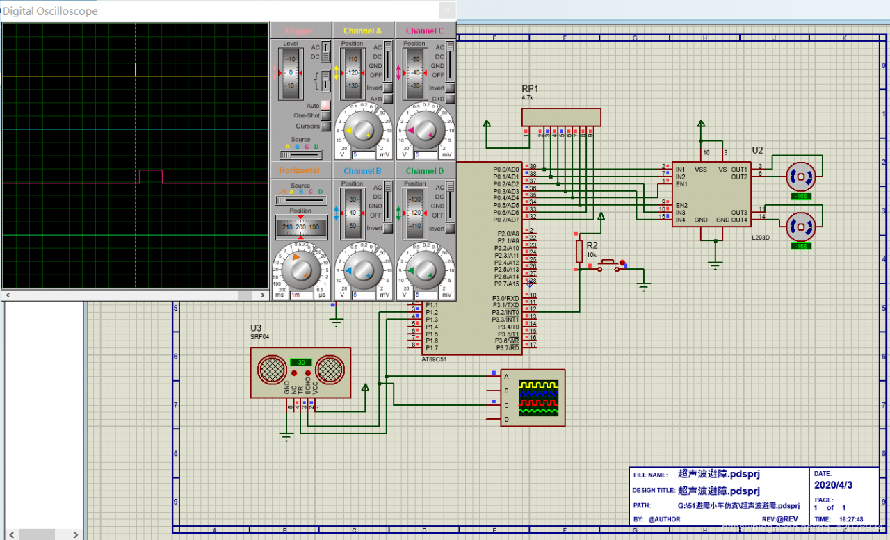Select the power terminal above resistor R2
The height and width of the screenshot is (540, 890).
click(601, 216)
